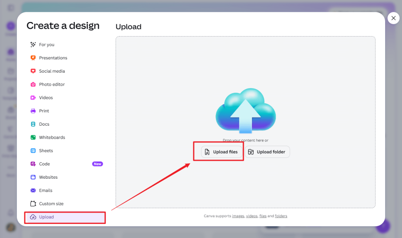This screenshot has width=402, height=238.
Task: Open the files supported formats link
Action: click(x=263, y=216)
